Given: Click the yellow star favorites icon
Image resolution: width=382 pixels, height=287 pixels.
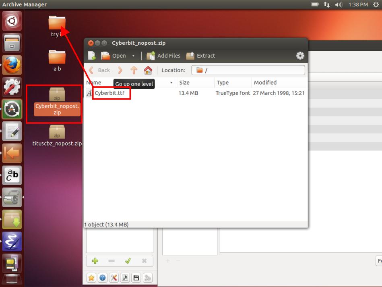Looking at the screenshot, I should click(x=91, y=278).
